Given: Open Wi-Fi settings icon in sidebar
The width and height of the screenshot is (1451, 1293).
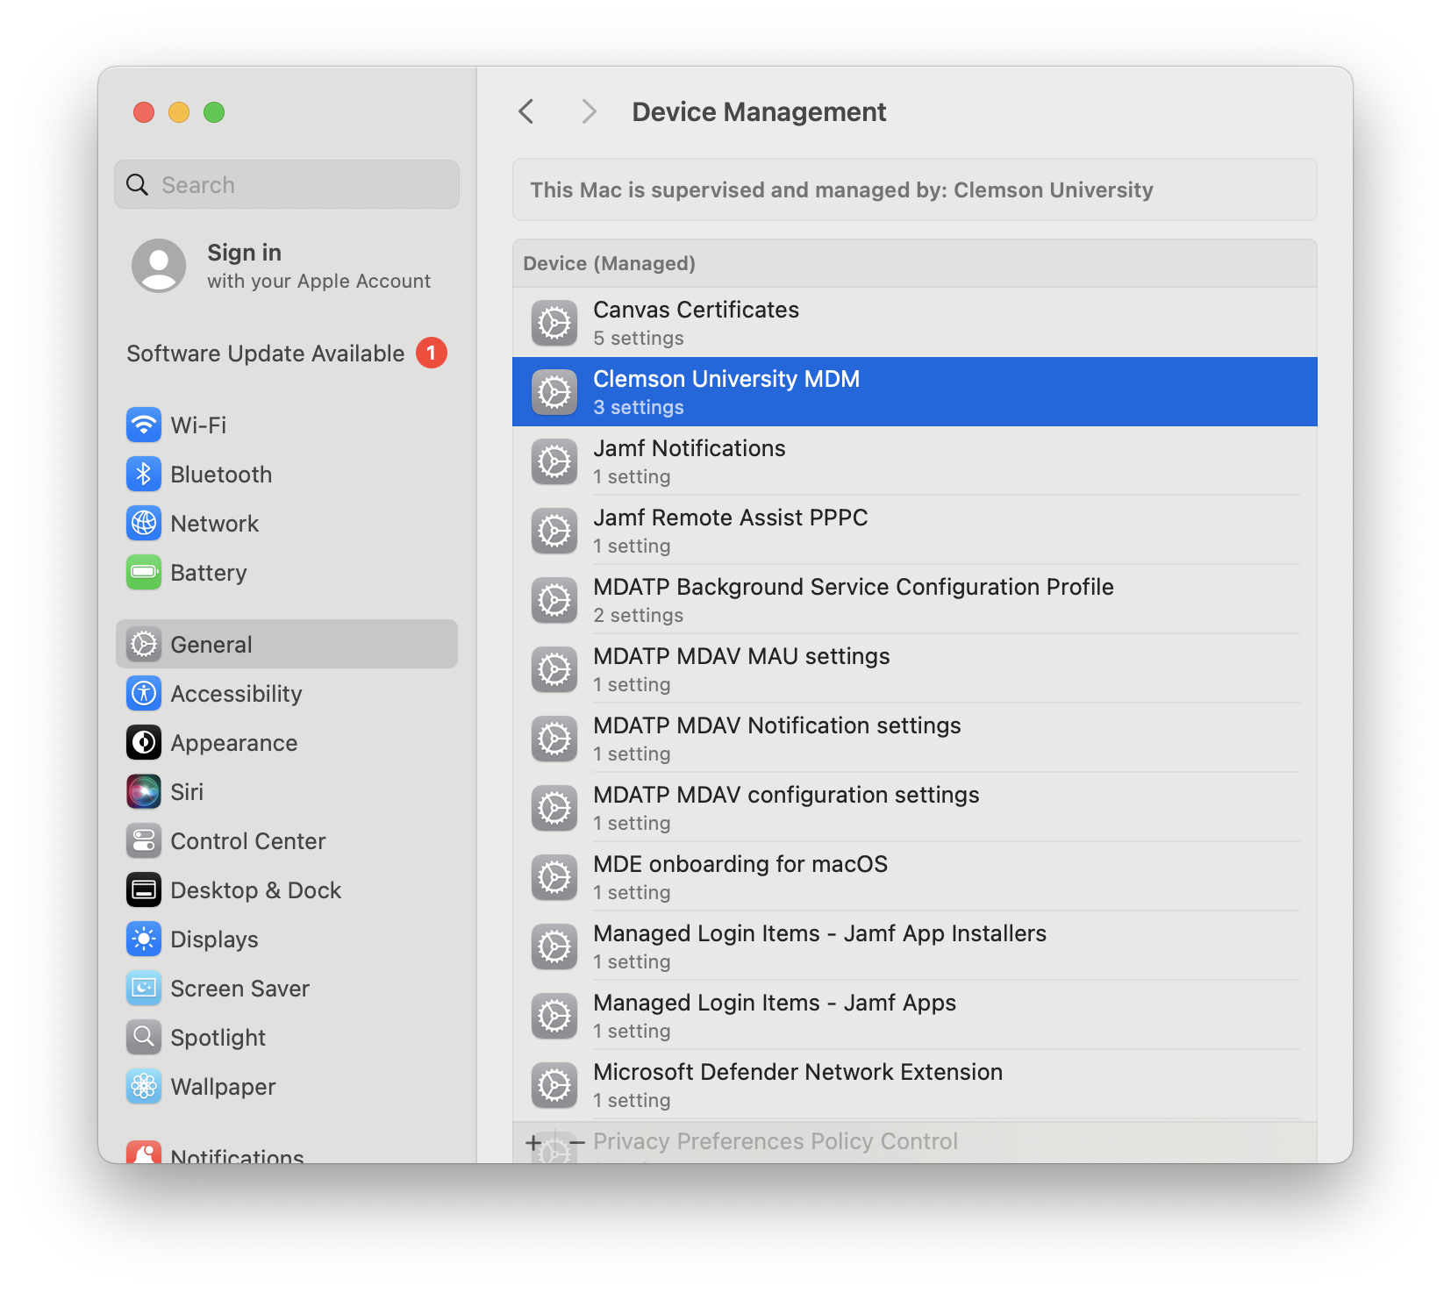Looking at the screenshot, I should 144,425.
